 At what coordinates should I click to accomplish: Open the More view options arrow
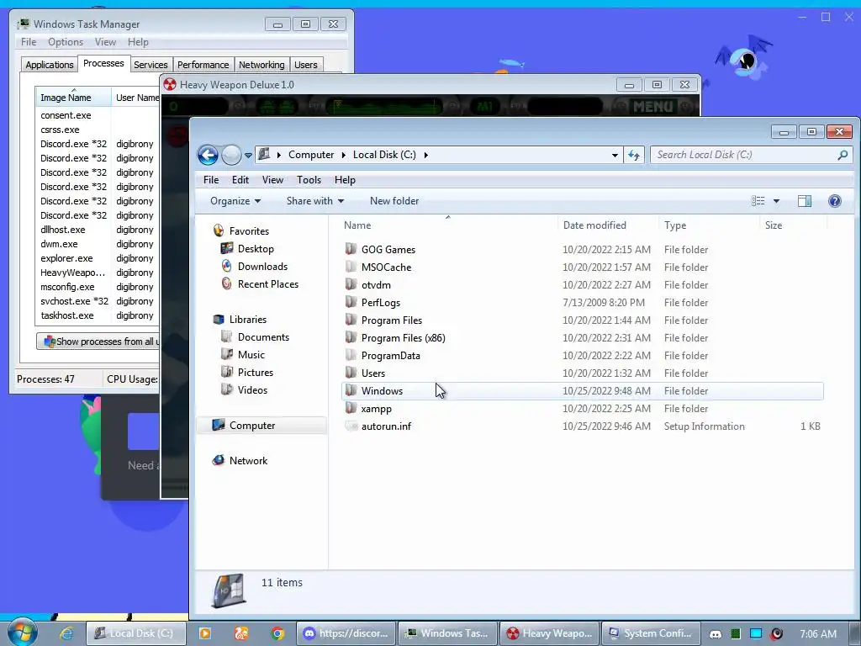[x=776, y=201]
